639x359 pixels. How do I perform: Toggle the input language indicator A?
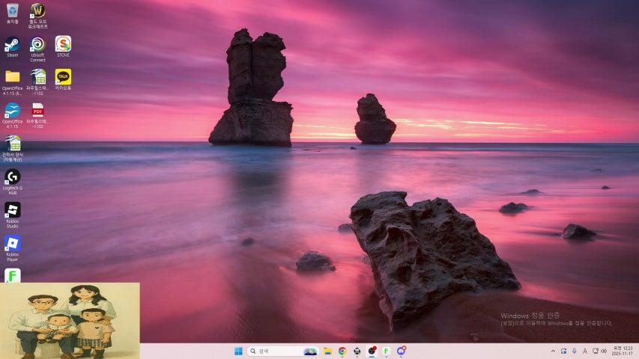point(584,351)
